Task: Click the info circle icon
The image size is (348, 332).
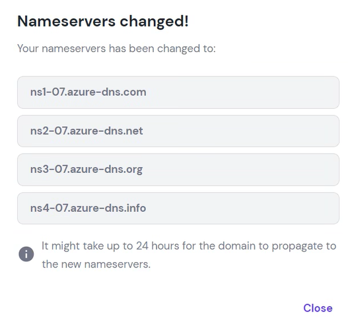Action: point(26,254)
